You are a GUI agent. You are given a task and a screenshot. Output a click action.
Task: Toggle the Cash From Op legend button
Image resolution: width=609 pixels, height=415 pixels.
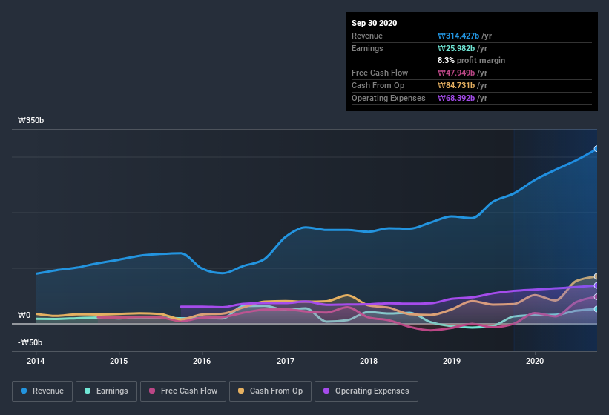(x=270, y=391)
